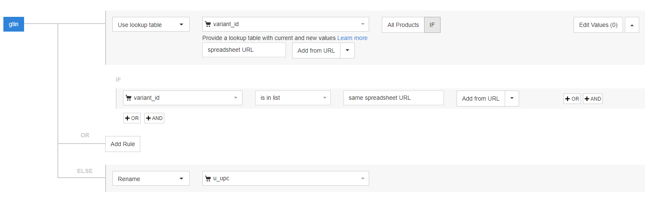Open the top variant_id field dropdown
The width and height of the screenshot is (645, 200).
coord(286,24)
